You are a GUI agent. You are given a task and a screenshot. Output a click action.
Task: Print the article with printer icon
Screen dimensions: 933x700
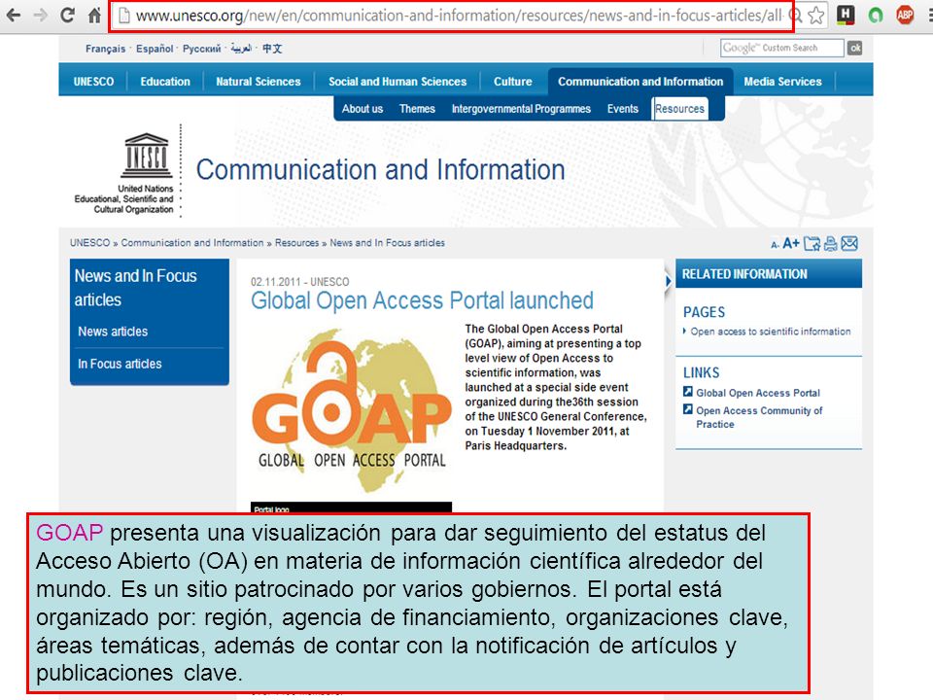831,243
